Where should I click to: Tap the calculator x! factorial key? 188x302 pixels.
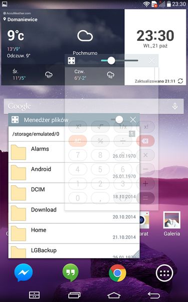coord(146,127)
